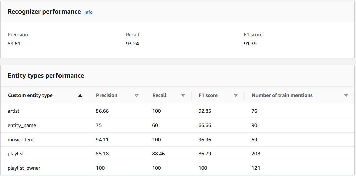Select the music_item entity type row

click(178, 139)
